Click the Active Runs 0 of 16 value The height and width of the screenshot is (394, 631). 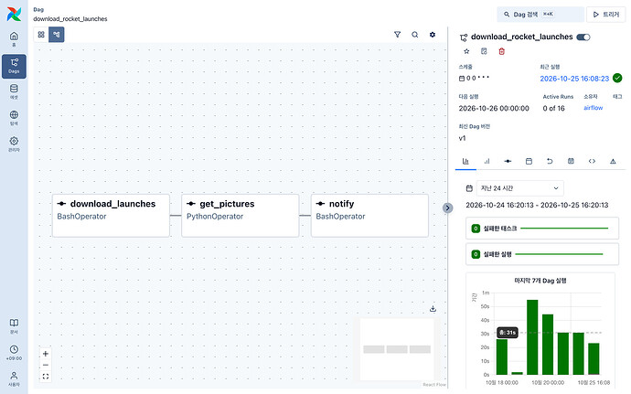coord(554,108)
